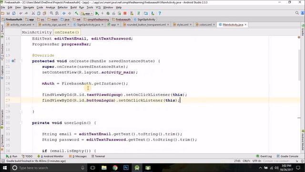Open Photoshop from the Windows taskbar
The height and width of the screenshot is (172, 305).
click(x=126, y=168)
